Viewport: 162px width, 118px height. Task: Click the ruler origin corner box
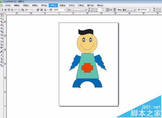(5, 14)
